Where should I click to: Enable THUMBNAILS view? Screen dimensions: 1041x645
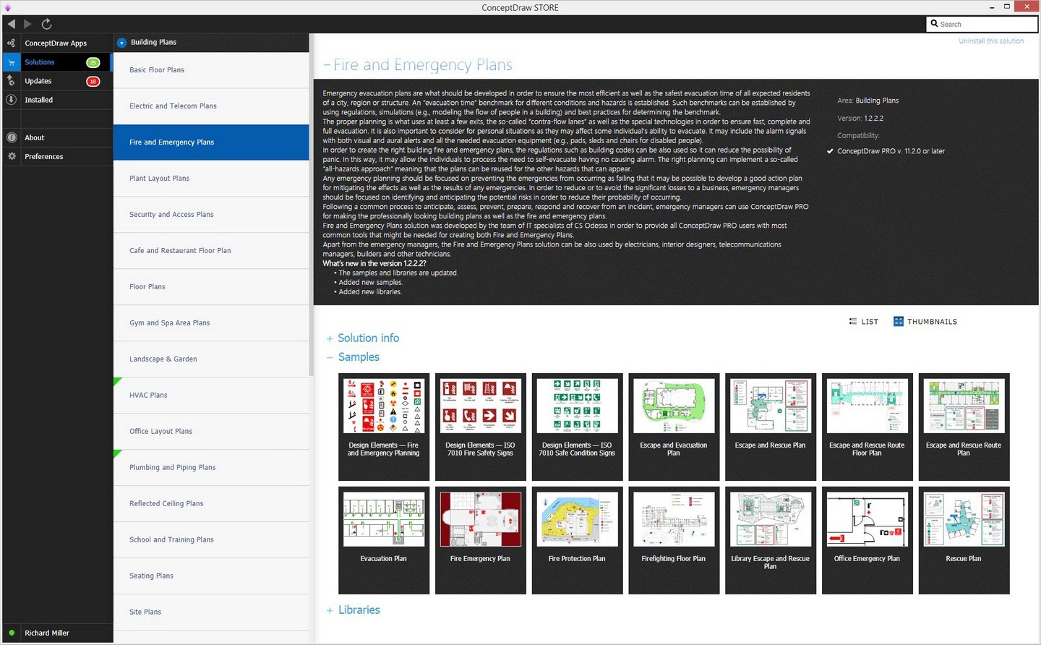point(925,321)
